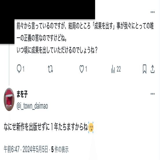Like the tweet with the heart icon
This screenshot has width=160, height=160.
point(82,69)
